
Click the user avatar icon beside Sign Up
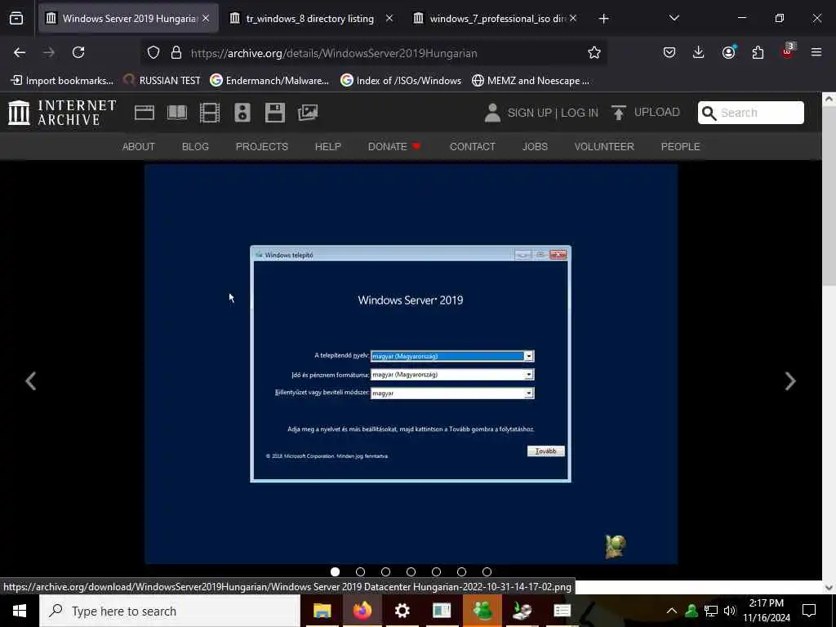(492, 113)
